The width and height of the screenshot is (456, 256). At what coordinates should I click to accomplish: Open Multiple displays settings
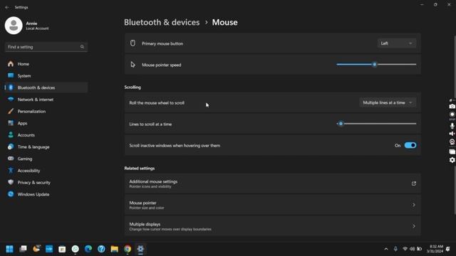tap(272, 226)
